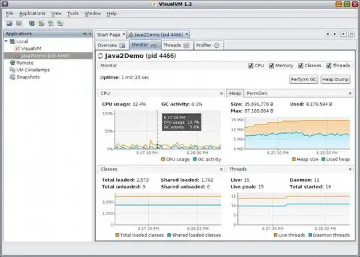
Task: Select the VM Coredumps node icon
Action: click(12, 70)
